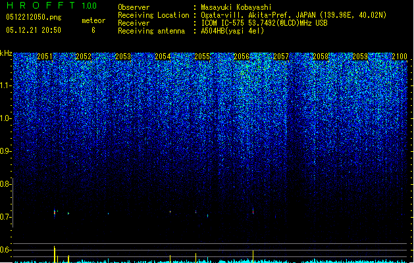Click the 0.8 kHz frequency axis label
Image resolution: width=414 pixels, height=263 pixels.
coord(6,184)
